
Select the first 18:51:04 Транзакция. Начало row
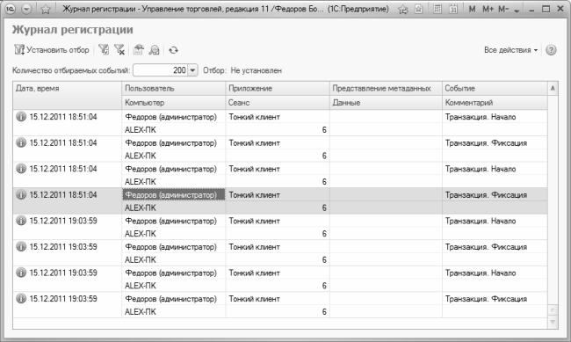pos(280,123)
